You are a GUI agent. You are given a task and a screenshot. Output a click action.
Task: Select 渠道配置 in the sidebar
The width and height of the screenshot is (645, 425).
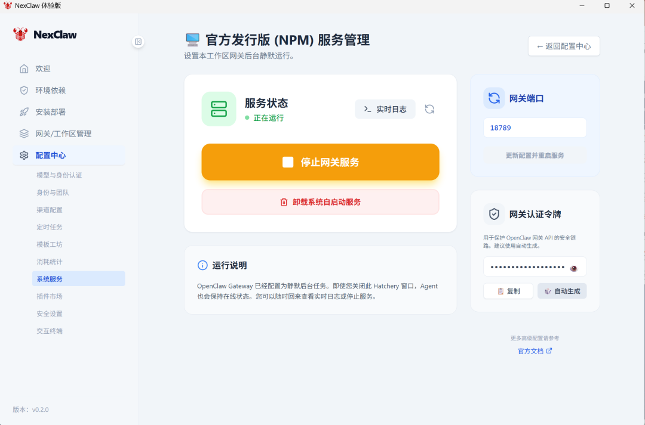(79, 210)
